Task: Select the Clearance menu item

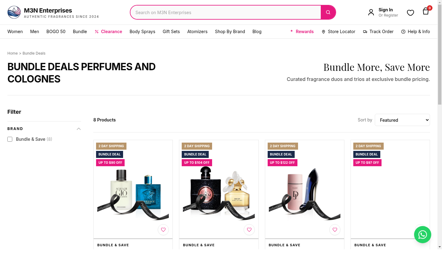Action: tap(108, 32)
